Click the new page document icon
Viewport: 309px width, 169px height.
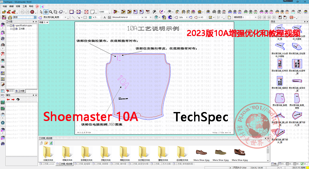[229, 17]
